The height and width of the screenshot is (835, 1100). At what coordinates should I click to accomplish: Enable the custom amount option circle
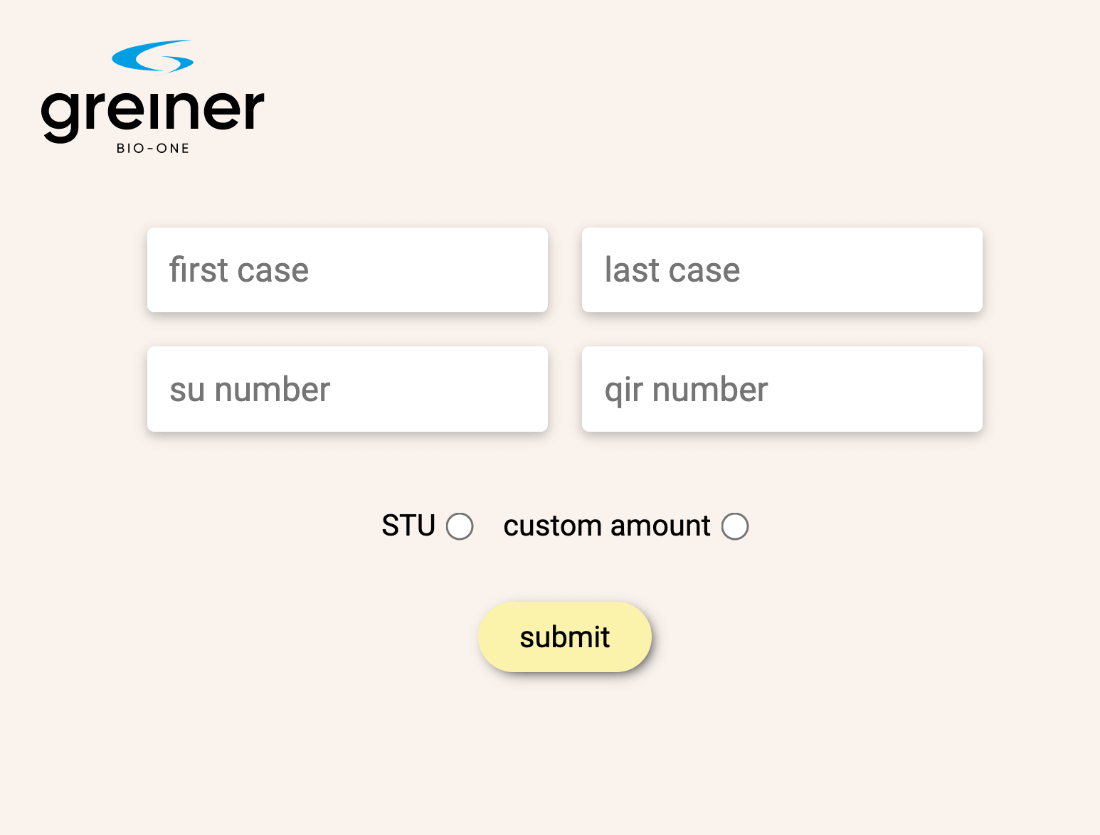[x=735, y=526]
